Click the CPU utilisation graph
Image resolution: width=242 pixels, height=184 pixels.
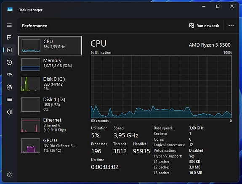[161, 87]
